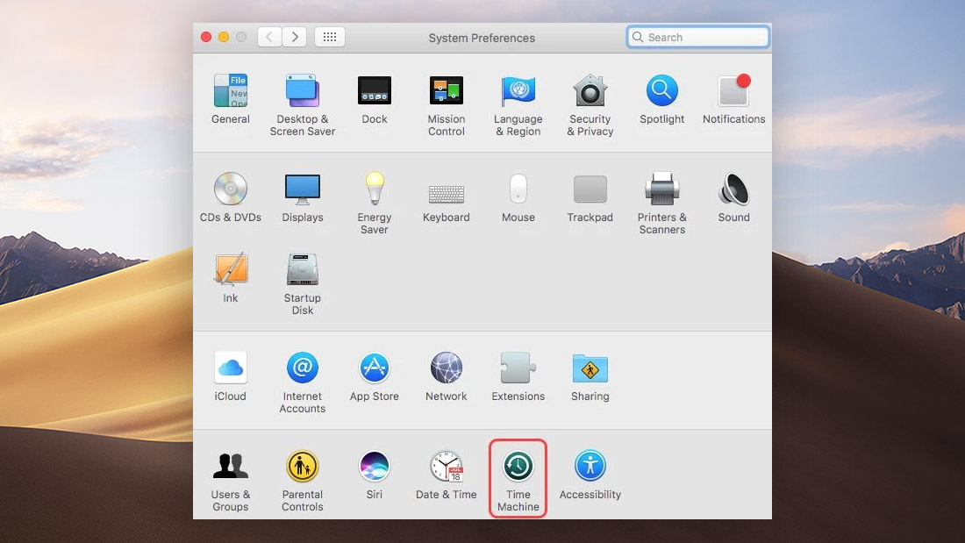Viewport: 965px width, 543px height.
Task: Open the Dock preferences icon
Action: [x=375, y=90]
